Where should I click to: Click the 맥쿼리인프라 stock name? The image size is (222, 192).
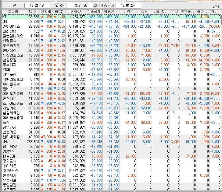click(13, 79)
